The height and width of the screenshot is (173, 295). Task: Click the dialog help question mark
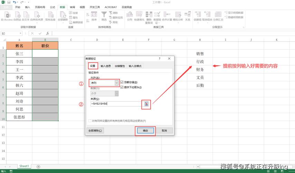click(160, 58)
